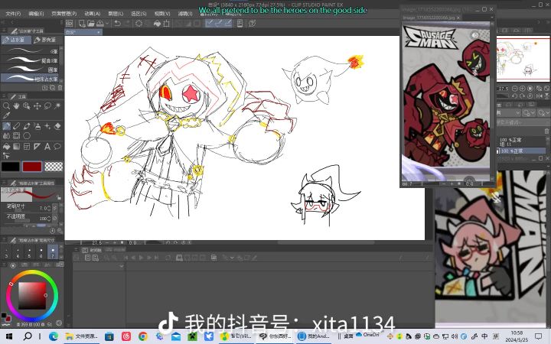Select the Frame Border tool
This screenshot has height=344, width=551.
[x=27, y=146]
